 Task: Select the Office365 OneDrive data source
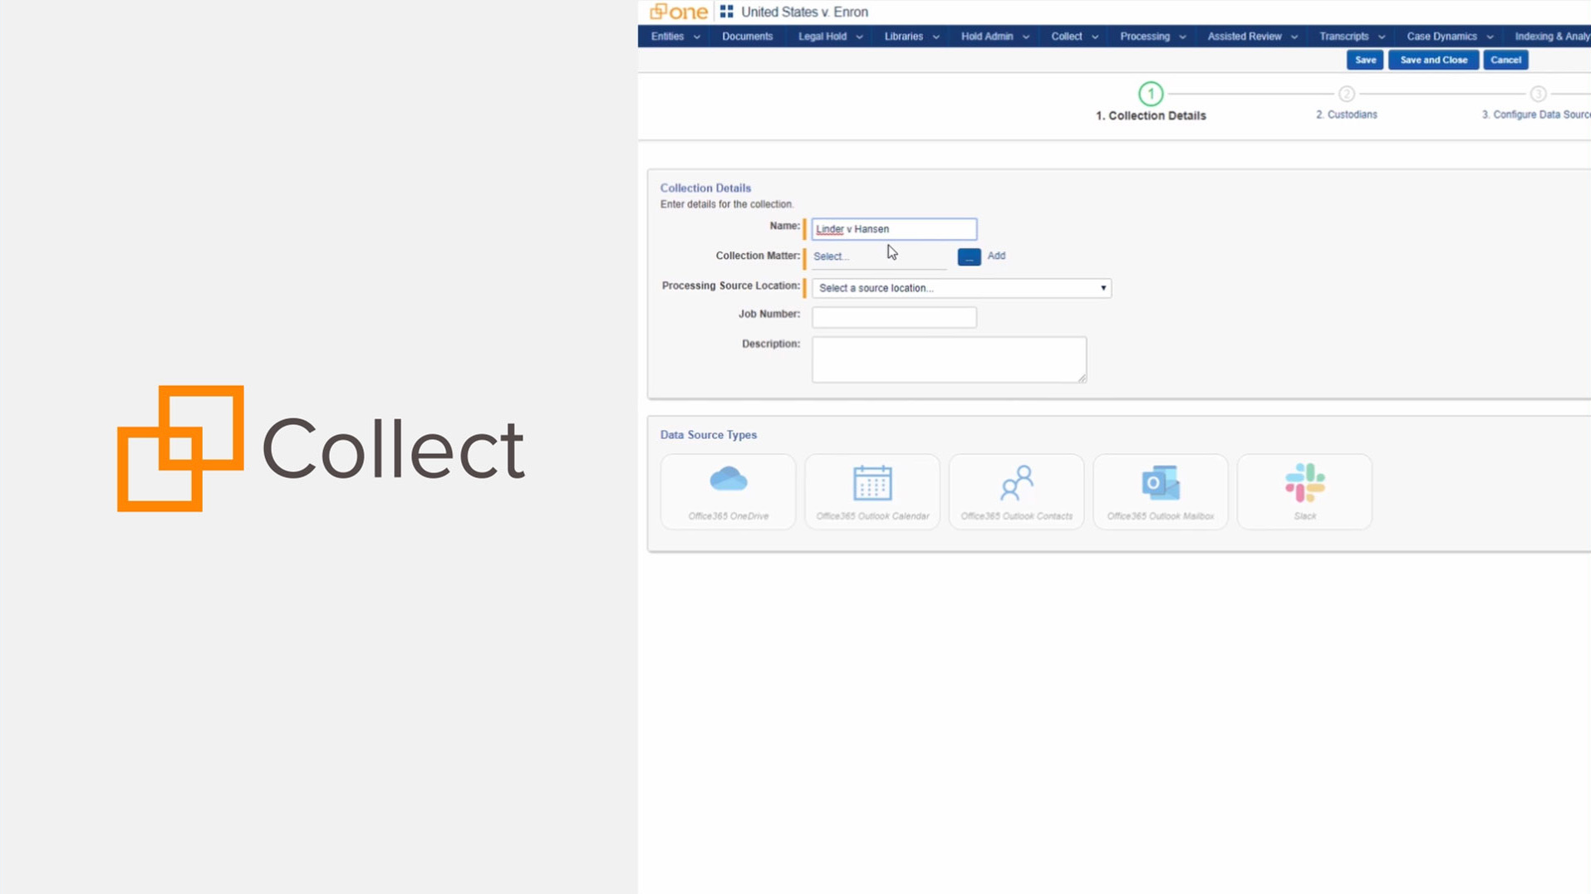pyautogui.click(x=727, y=491)
